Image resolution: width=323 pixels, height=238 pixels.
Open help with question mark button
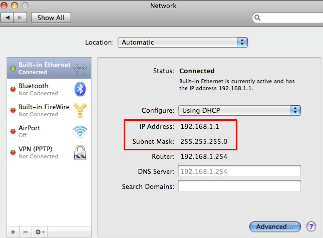click(311, 226)
